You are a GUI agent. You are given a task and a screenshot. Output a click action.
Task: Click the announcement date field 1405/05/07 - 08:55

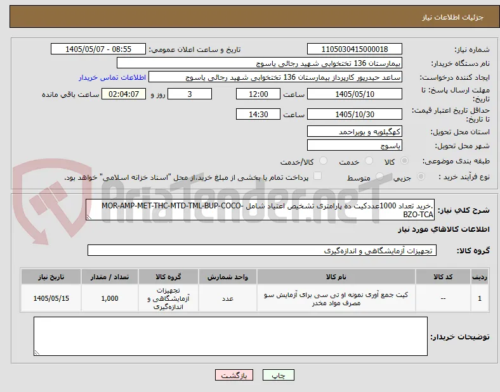click(98, 49)
